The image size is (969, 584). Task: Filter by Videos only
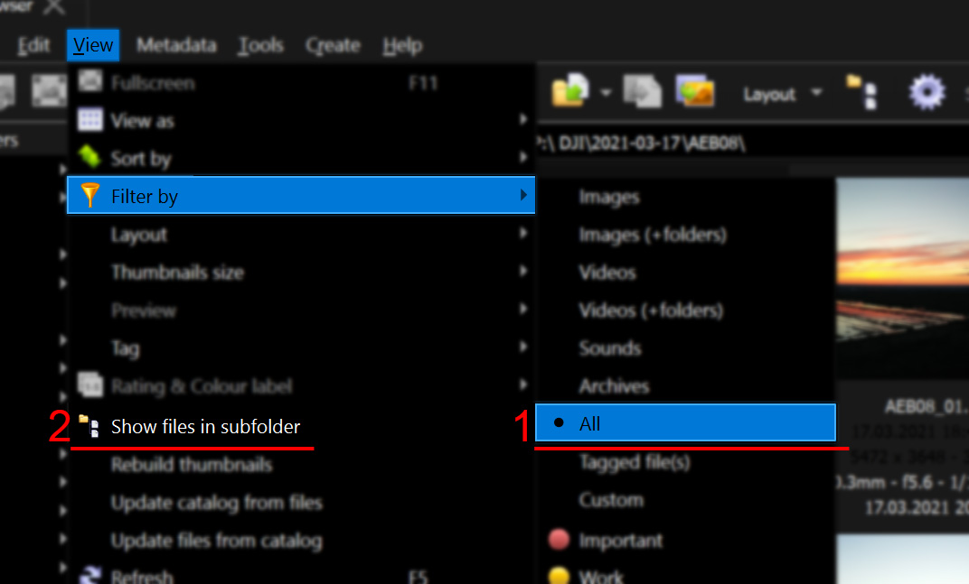tap(685, 273)
